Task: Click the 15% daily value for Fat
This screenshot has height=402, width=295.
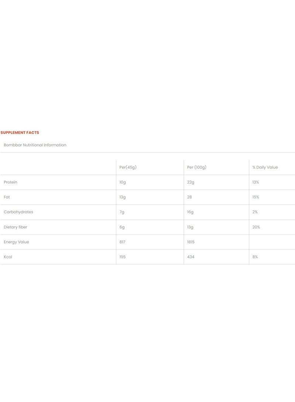Action: (256, 197)
